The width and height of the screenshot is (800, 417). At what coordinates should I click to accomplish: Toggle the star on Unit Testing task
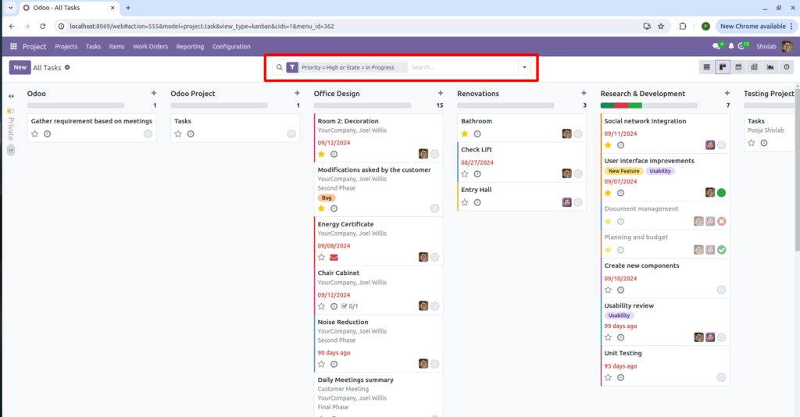point(608,377)
